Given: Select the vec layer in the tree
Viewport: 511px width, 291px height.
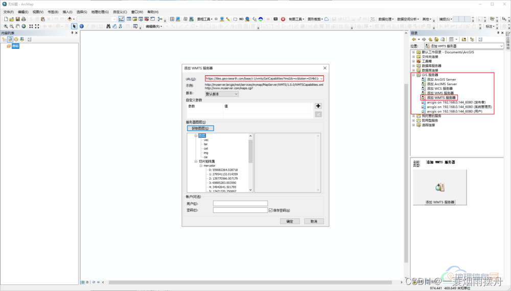Looking at the screenshot, I should (x=206, y=140).
